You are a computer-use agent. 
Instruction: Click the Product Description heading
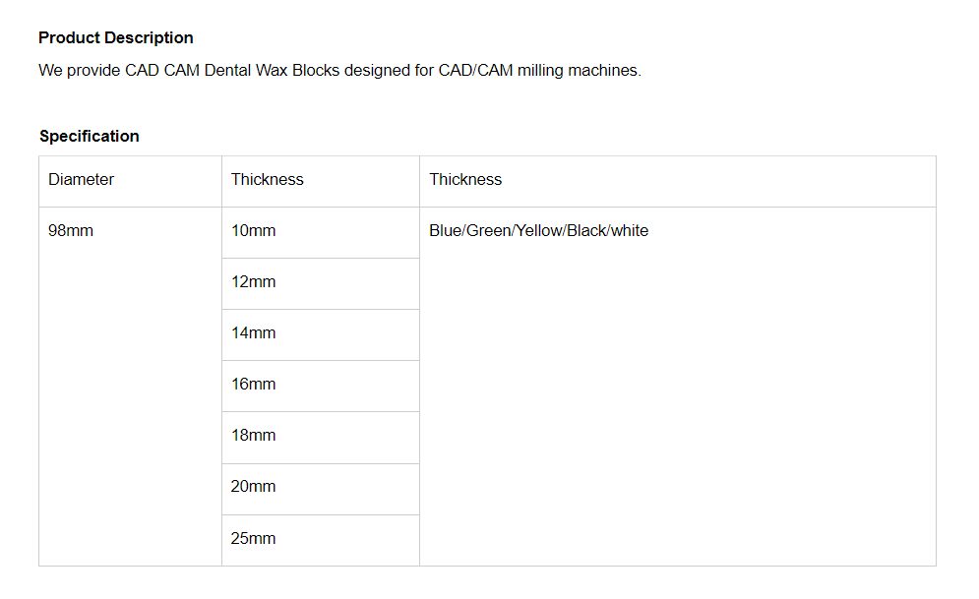point(116,38)
